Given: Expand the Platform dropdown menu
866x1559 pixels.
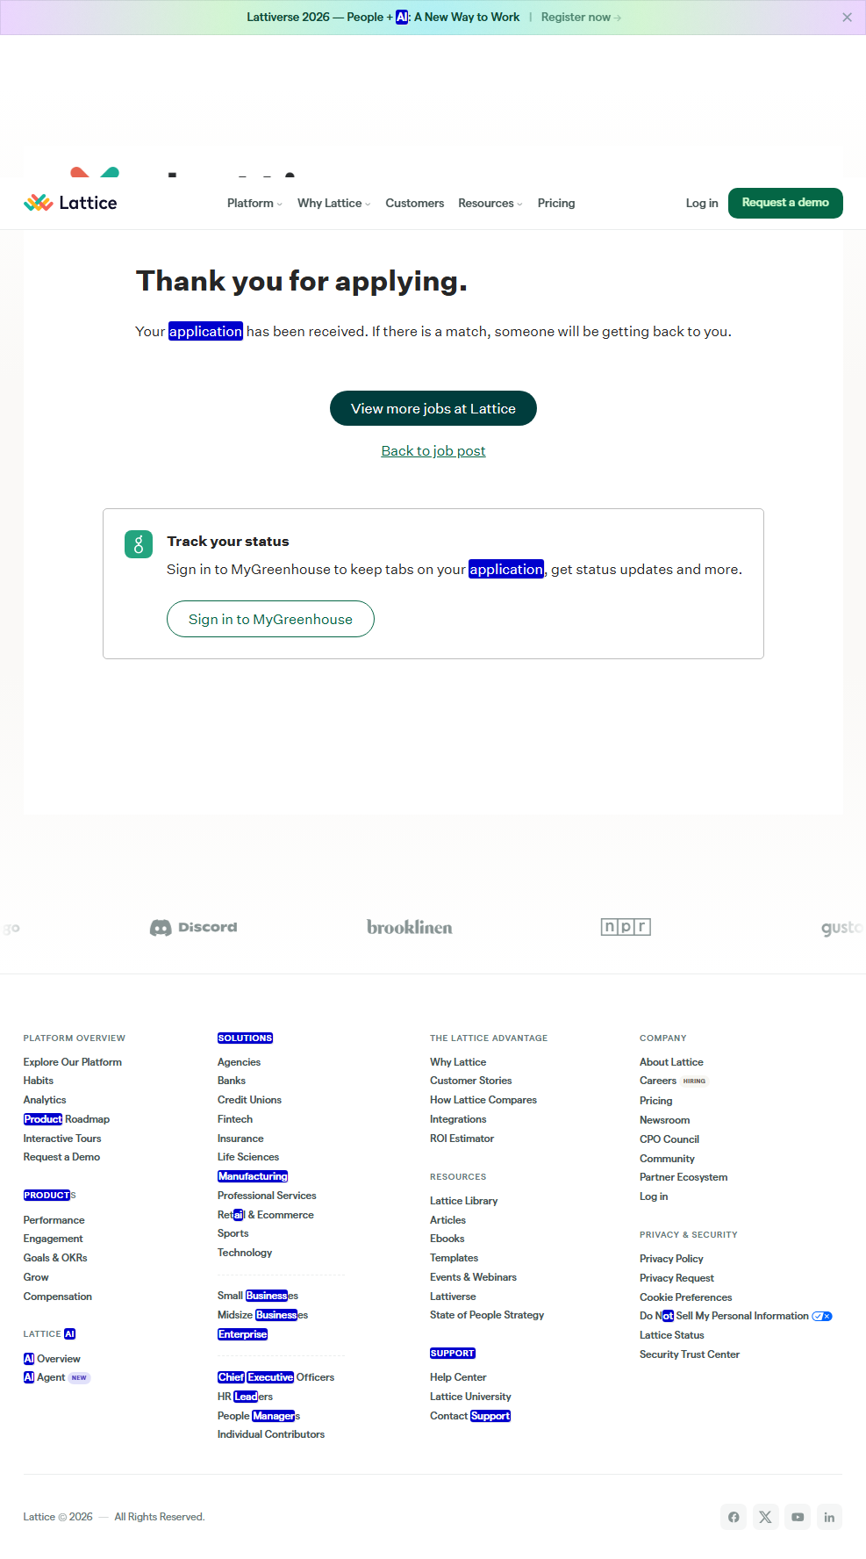Looking at the screenshot, I should click(x=254, y=203).
